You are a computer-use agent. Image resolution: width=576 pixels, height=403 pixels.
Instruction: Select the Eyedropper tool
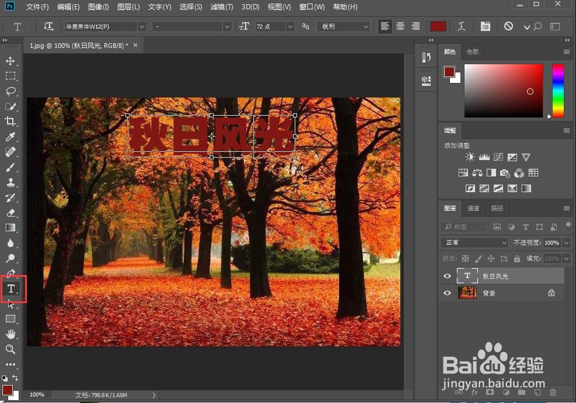tap(11, 137)
